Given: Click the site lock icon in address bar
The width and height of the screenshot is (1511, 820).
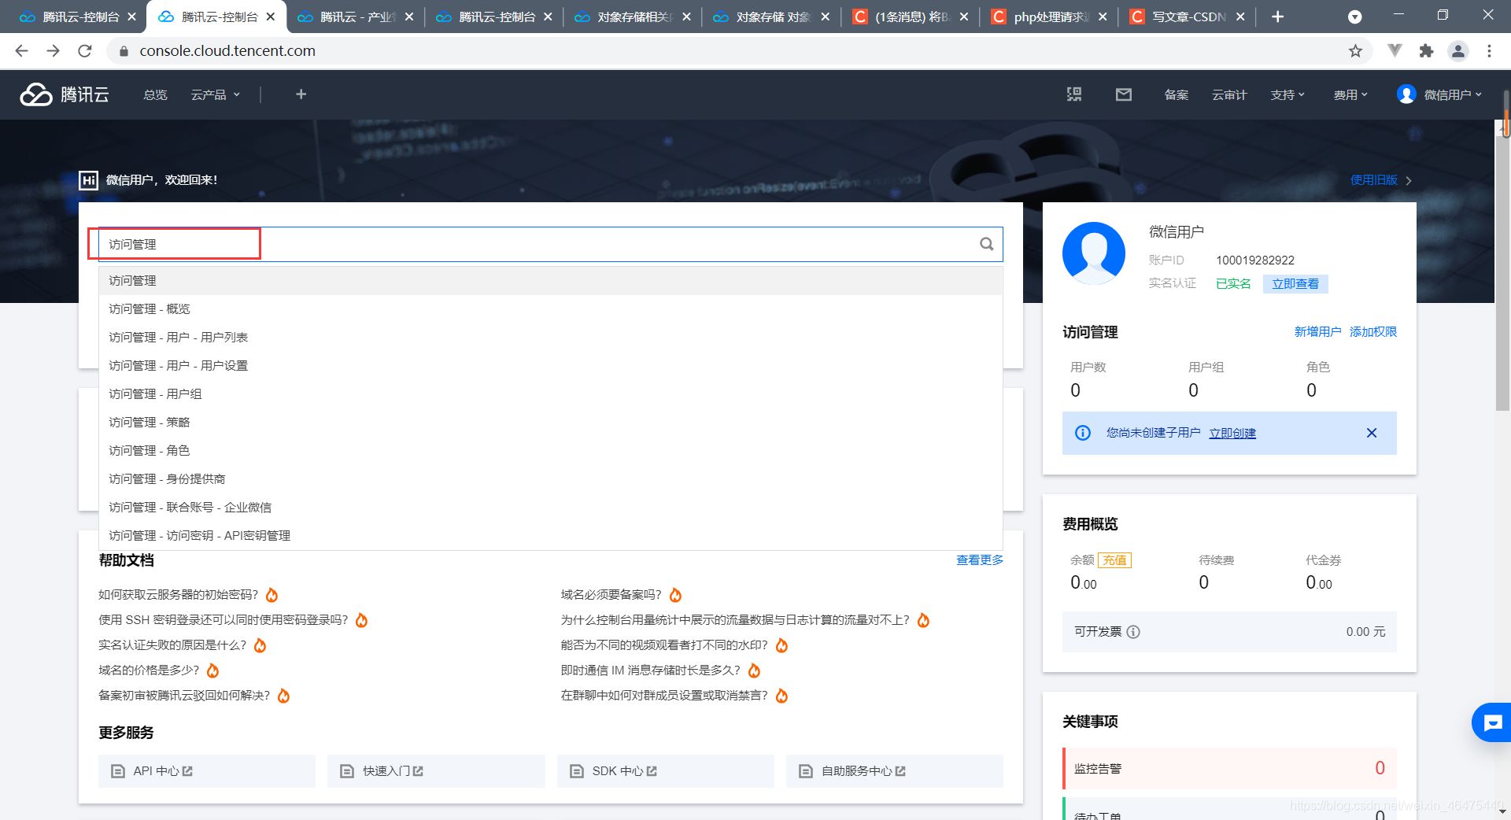Looking at the screenshot, I should pyautogui.click(x=124, y=51).
